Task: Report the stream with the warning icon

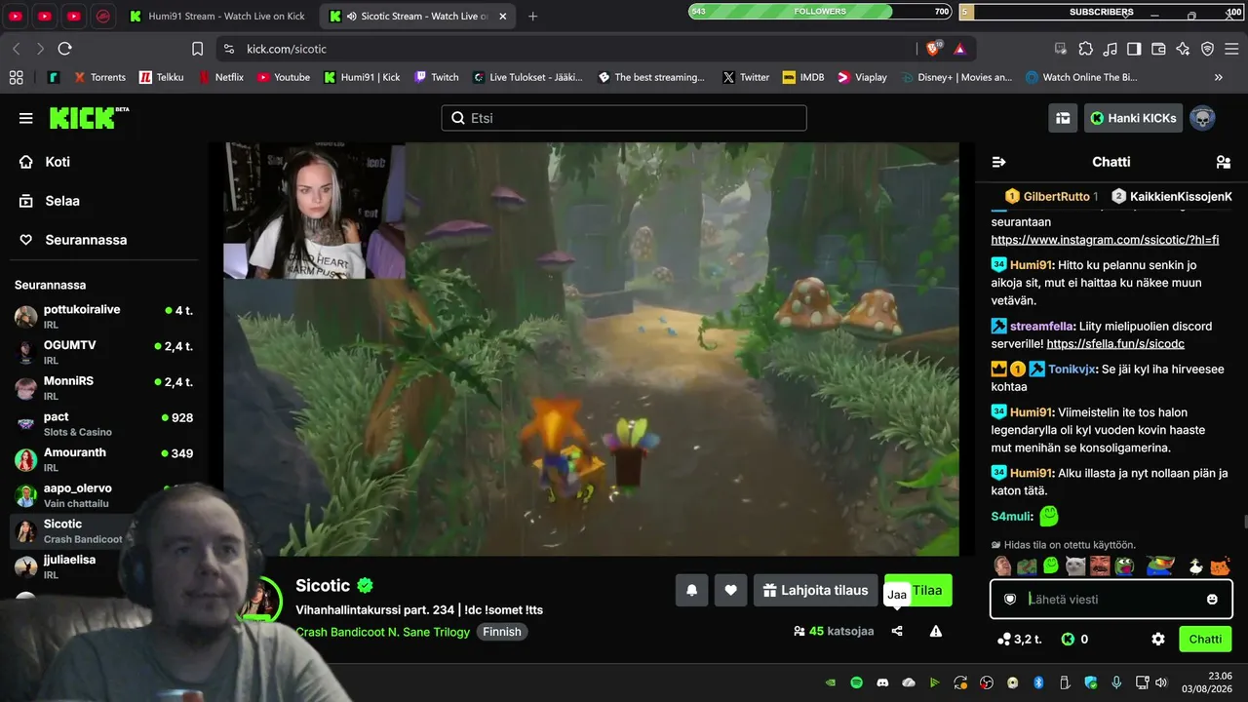Action: coord(936,631)
